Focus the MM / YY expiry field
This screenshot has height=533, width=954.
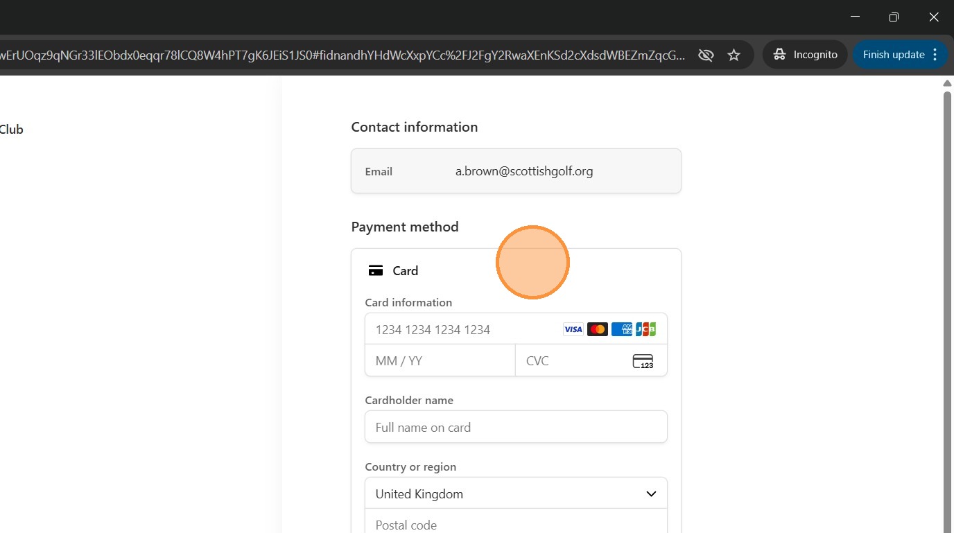click(x=440, y=361)
